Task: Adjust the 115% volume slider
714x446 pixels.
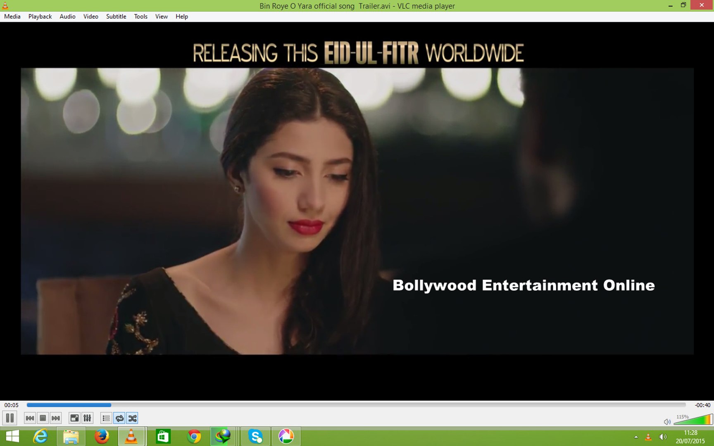Action: point(693,420)
